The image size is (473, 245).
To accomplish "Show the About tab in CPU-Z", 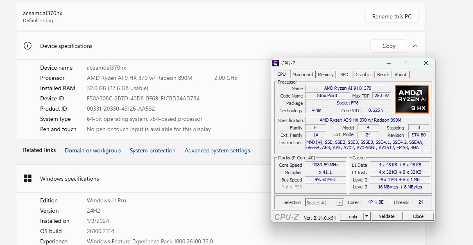I will tap(401, 75).
